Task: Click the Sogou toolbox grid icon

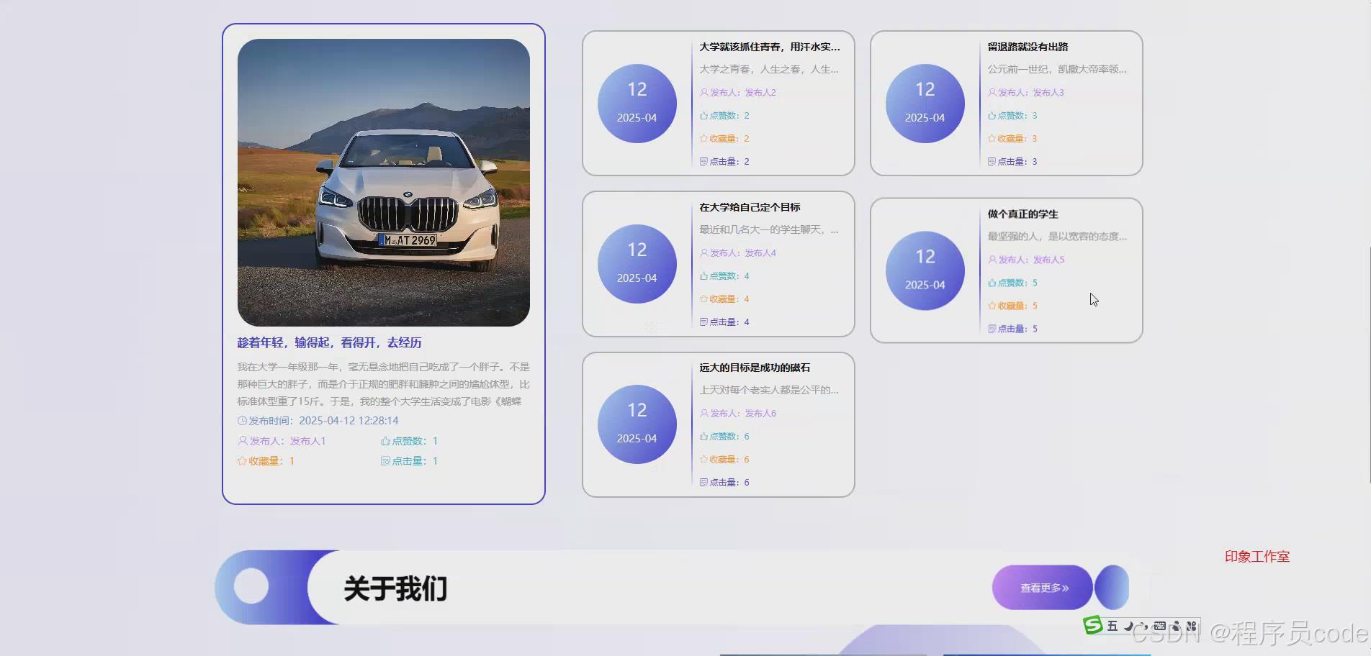Action: [x=1192, y=625]
